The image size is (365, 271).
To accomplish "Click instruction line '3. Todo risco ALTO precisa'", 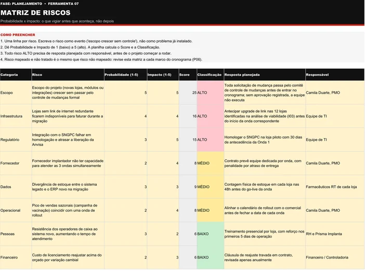I will point(86,53).
